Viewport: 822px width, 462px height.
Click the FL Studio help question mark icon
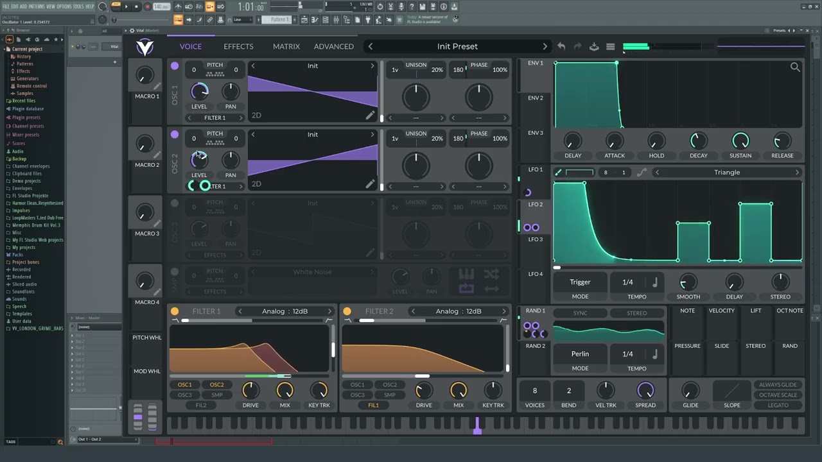click(412, 6)
